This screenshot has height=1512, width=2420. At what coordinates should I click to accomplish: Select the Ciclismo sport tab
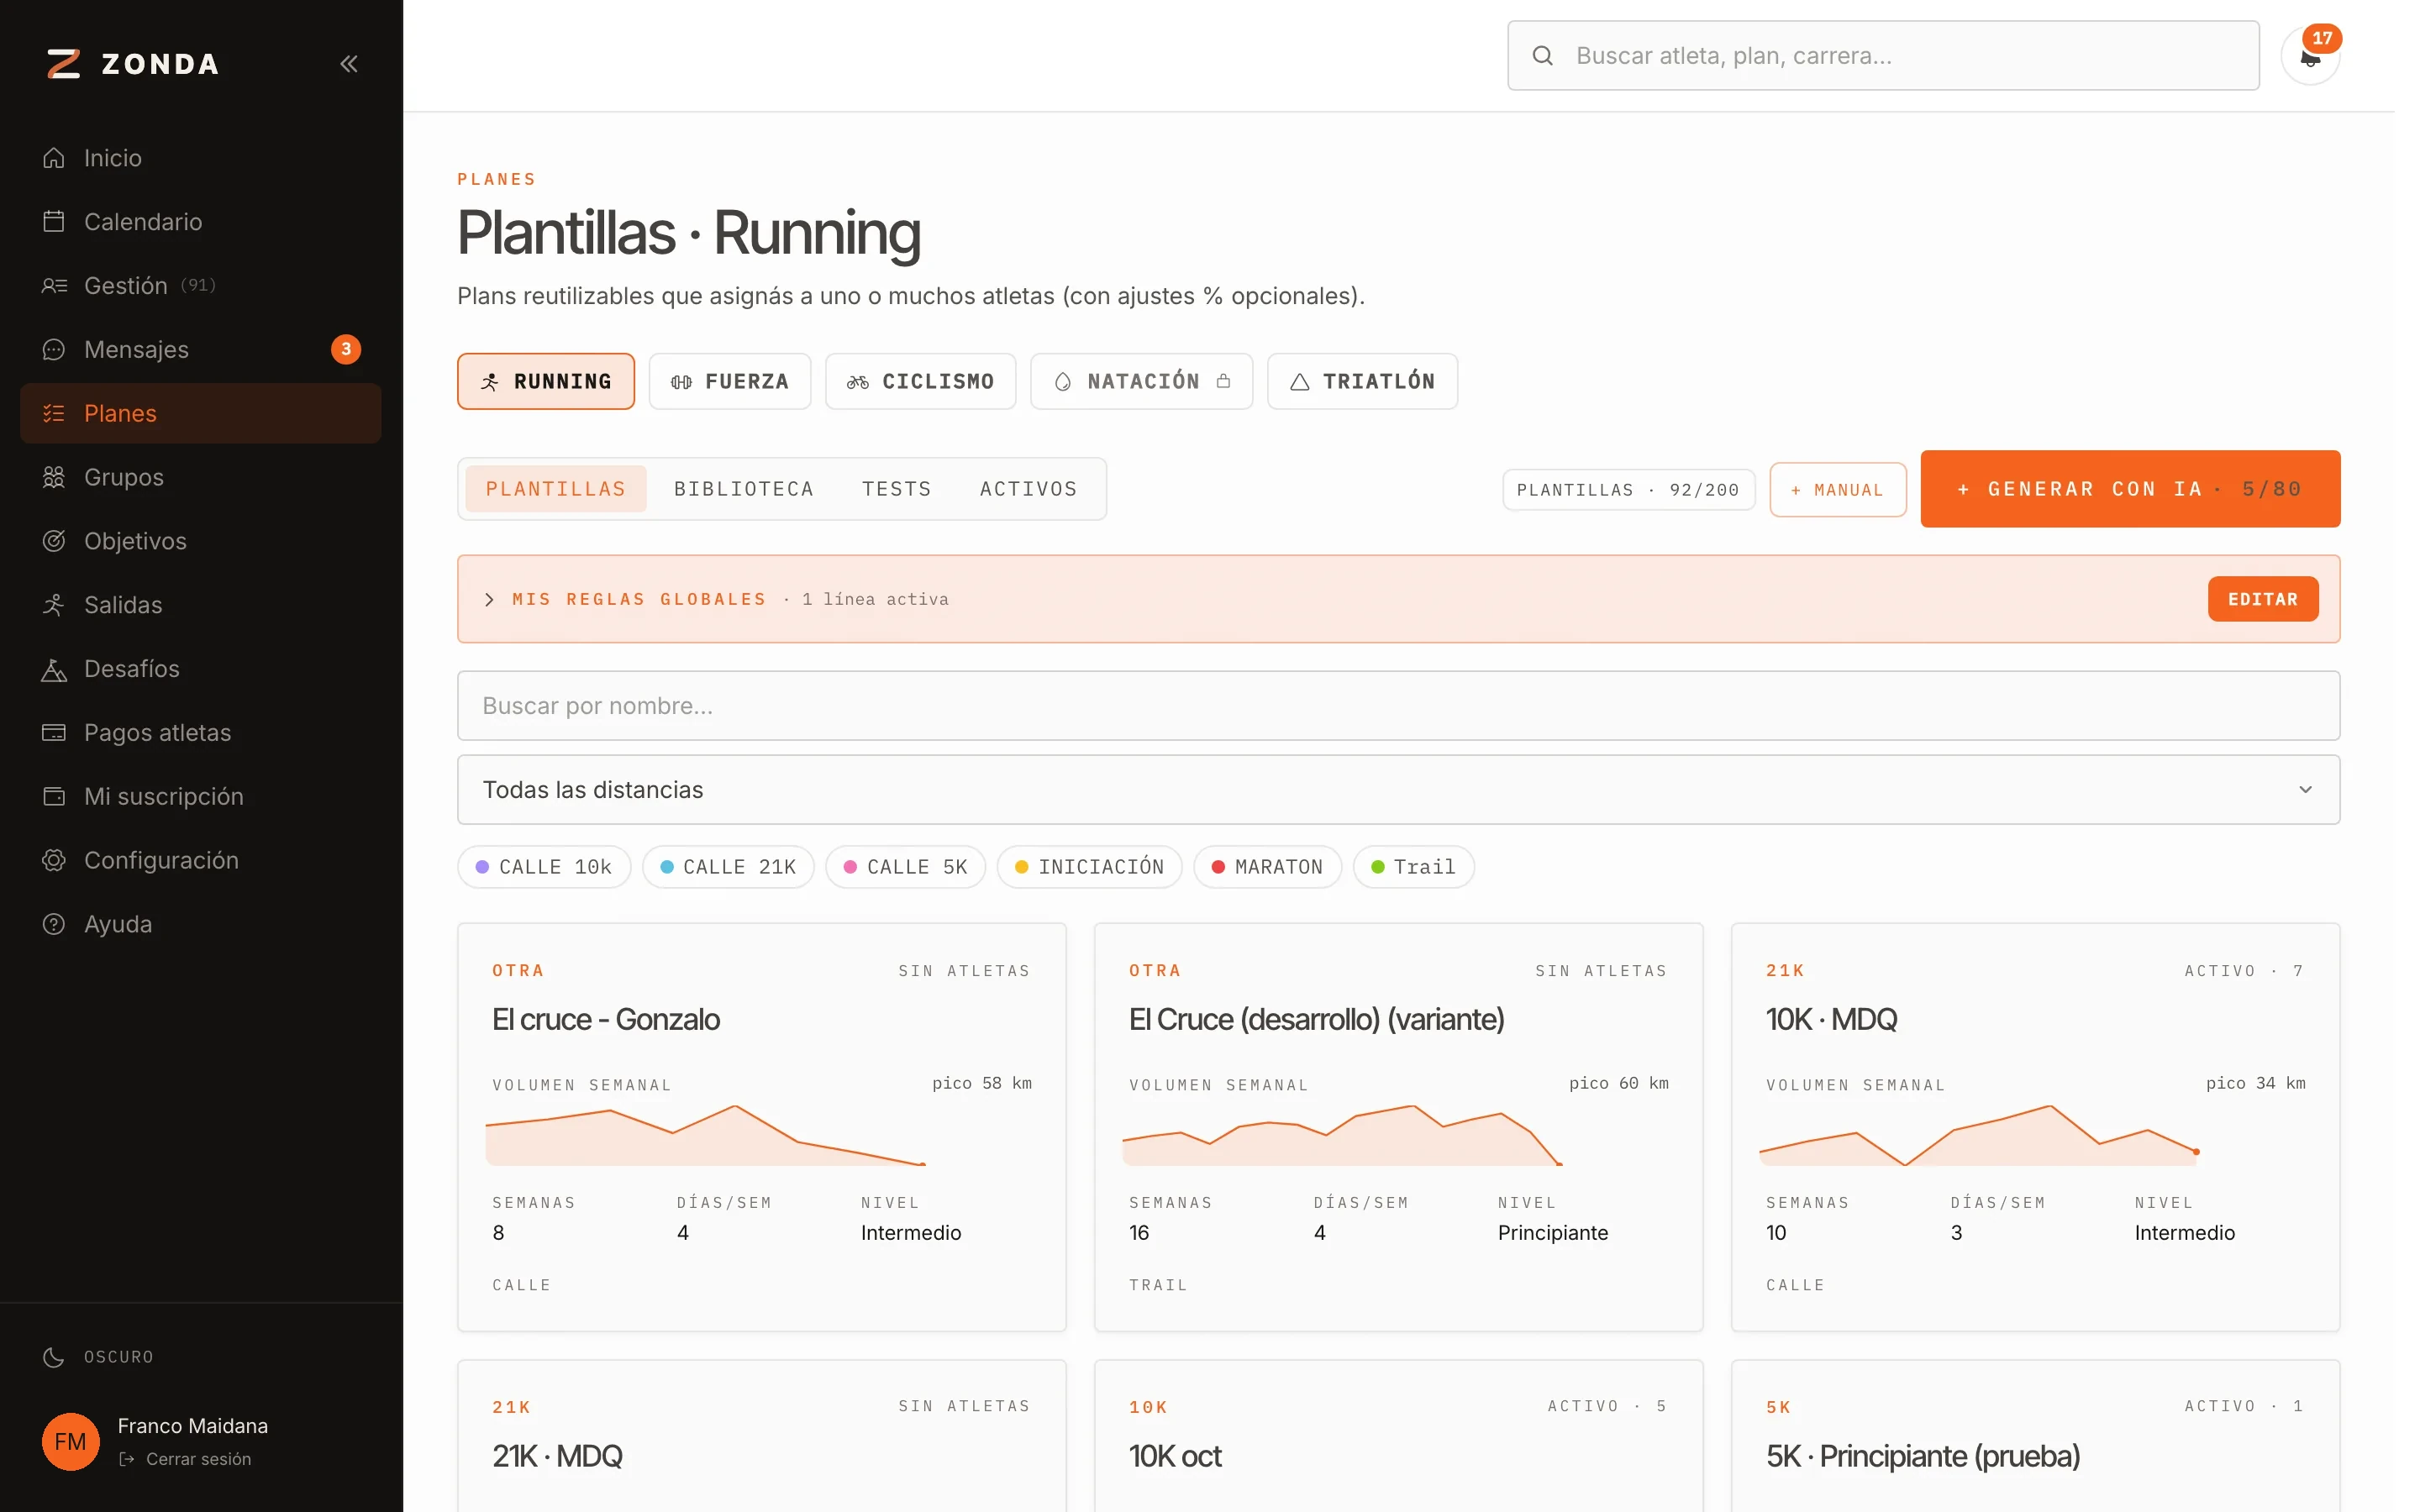pyautogui.click(x=920, y=381)
